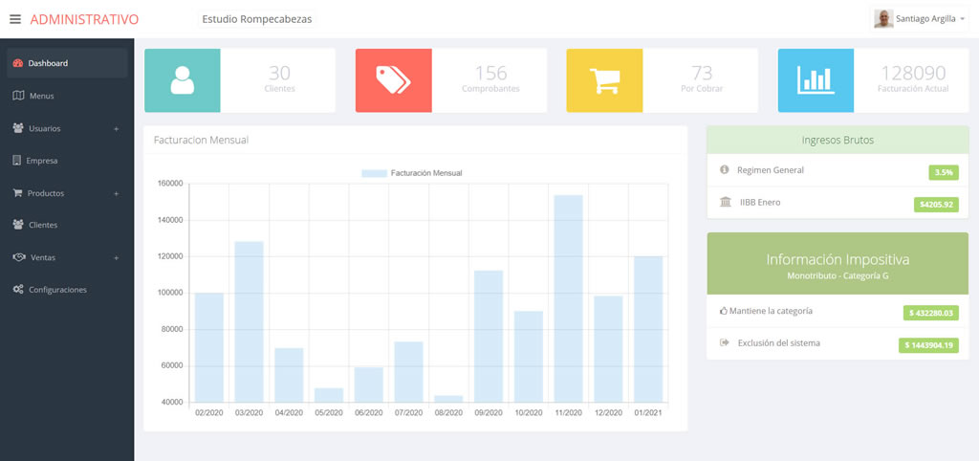Open the Santiago Argilla user dropdown
The width and height of the screenshot is (979, 461).
point(920,18)
